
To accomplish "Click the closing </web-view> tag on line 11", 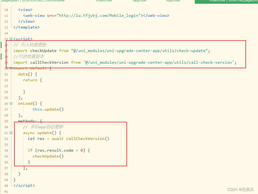I will 156,16.
